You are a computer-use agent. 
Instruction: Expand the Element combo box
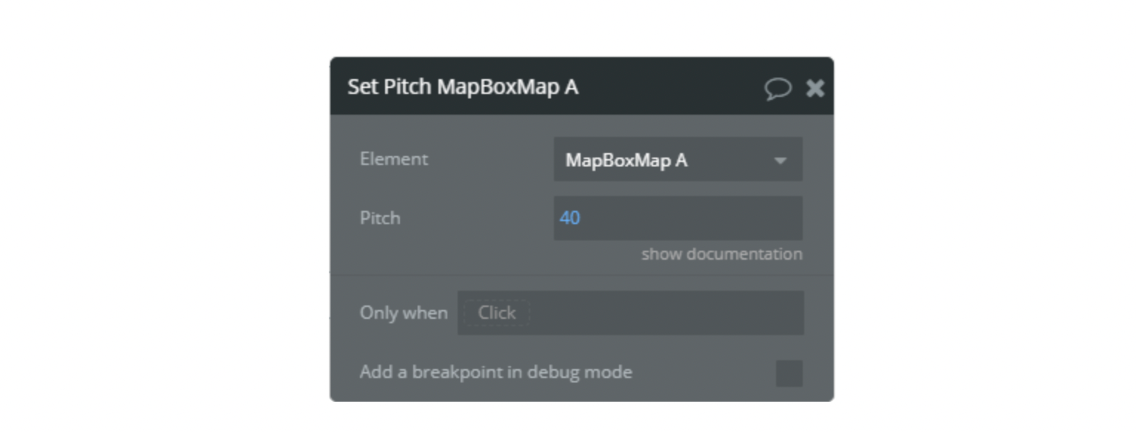tap(678, 159)
